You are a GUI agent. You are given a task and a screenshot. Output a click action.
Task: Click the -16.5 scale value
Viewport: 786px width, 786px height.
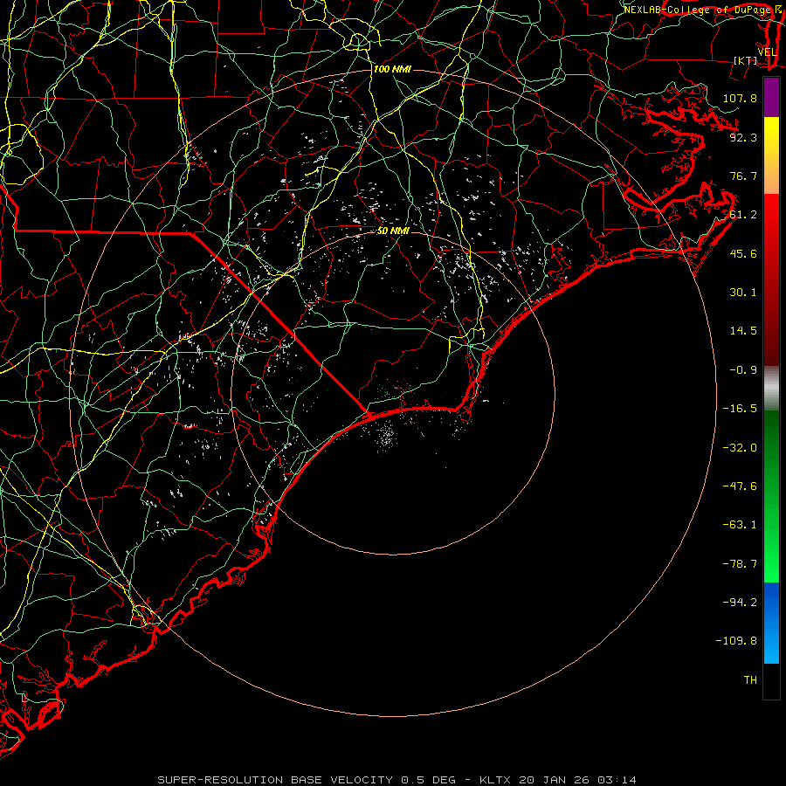[x=740, y=409]
